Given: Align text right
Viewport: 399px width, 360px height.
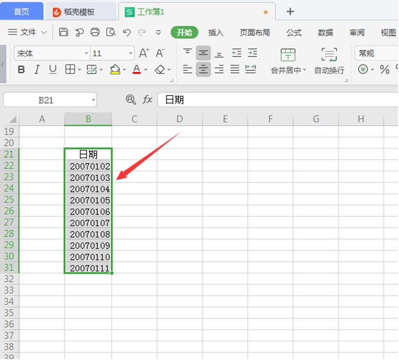Looking at the screenshot, I should [x=219, y=69].
